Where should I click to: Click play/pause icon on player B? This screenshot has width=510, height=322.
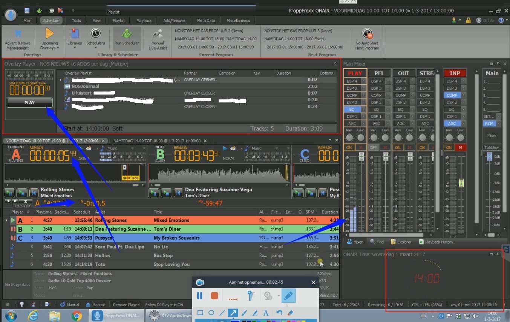click(x=154, y=193)
